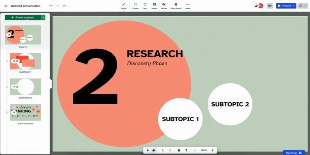The width and height of the screenshot is (310, 155).
Task: Click the 19 step badge
Action: (14, 112)
